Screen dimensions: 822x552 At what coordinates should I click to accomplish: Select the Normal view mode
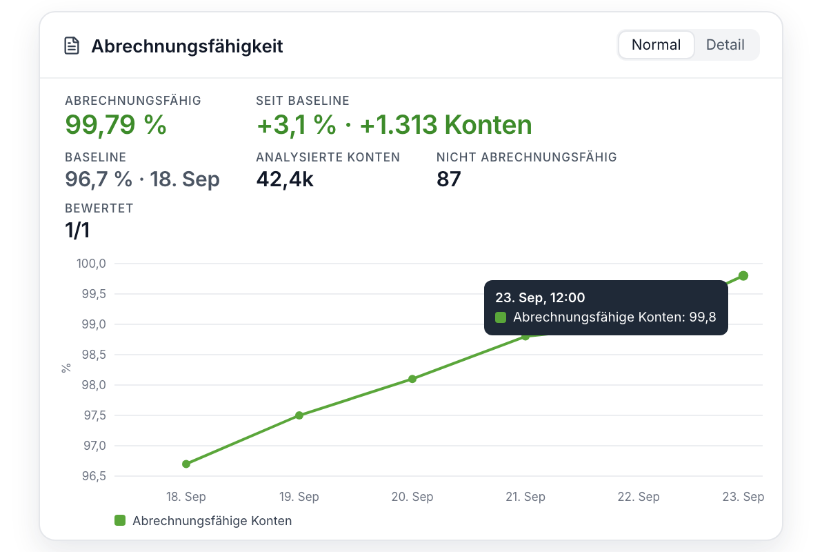[656, 45]
